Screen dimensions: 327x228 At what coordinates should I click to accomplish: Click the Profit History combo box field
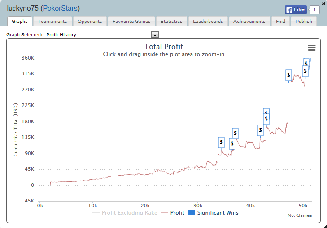pyautogui.click(x=101, y=34)
